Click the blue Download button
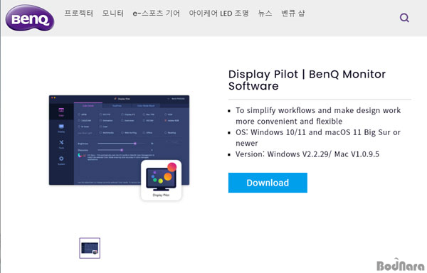The height and width of the screenshot is (273, 427). point(268,183)
